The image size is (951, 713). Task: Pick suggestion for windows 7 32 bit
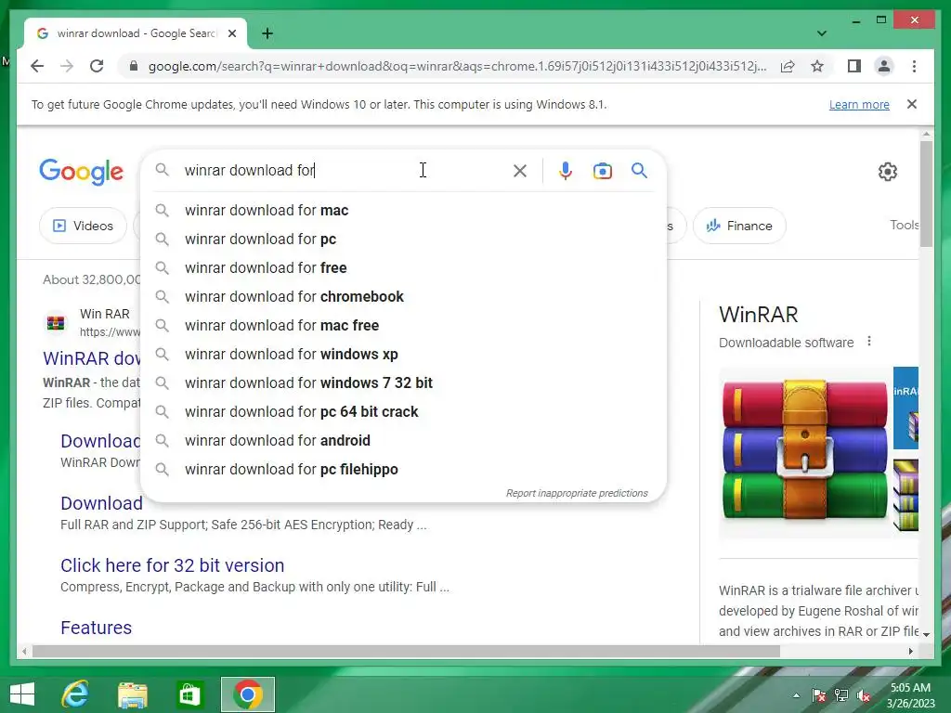(x=403, y=383)
